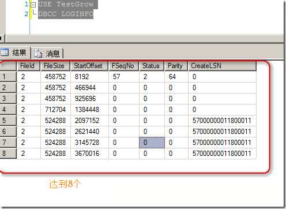Click FSeqNo cell 57

click(x=124, y=77)
